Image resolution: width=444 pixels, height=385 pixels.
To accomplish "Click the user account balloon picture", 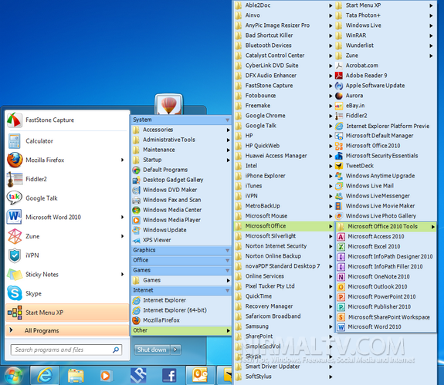I will tap(169, 104).
